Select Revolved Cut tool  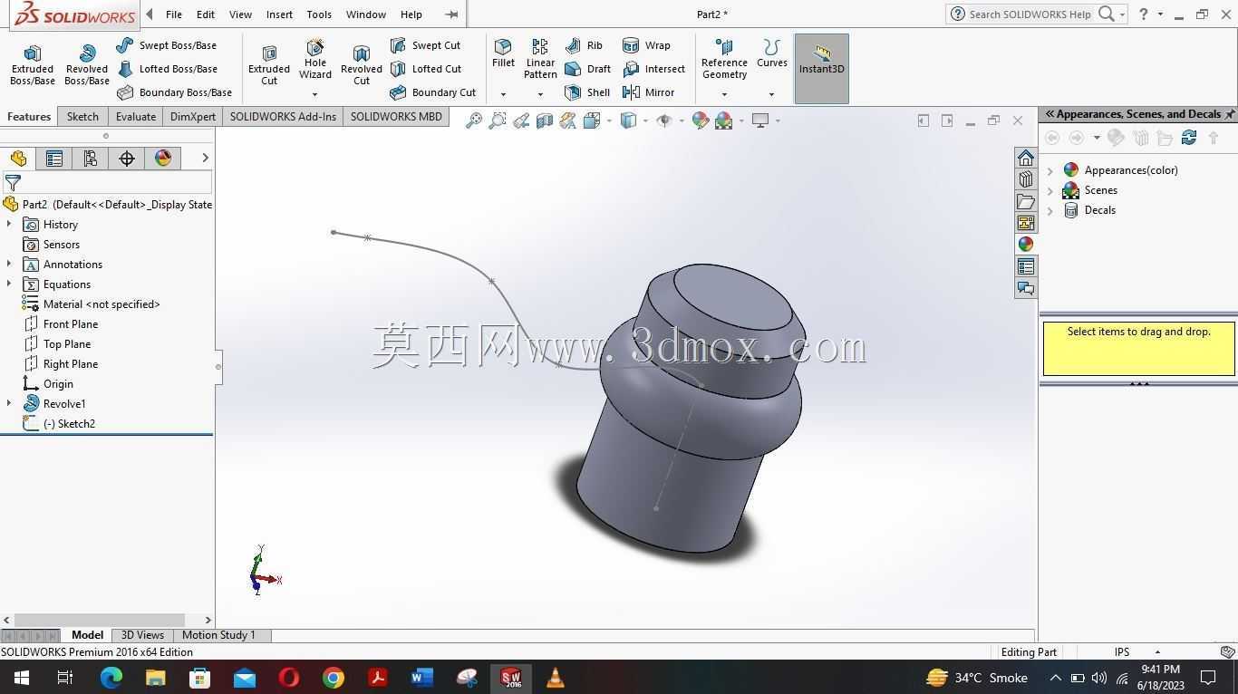coord(362,65)
